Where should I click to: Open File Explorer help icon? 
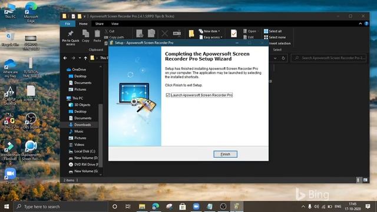tap(366, 24)
